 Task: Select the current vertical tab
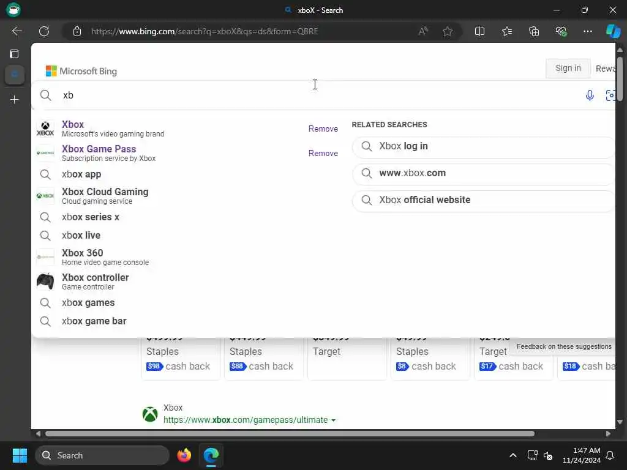point(15,74)
